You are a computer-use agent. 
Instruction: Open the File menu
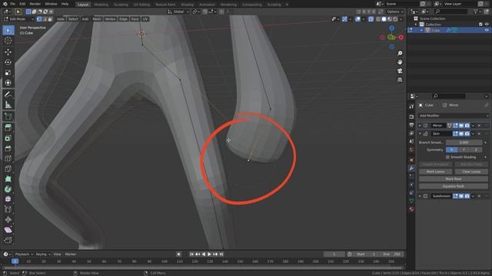tap(12, 4)
